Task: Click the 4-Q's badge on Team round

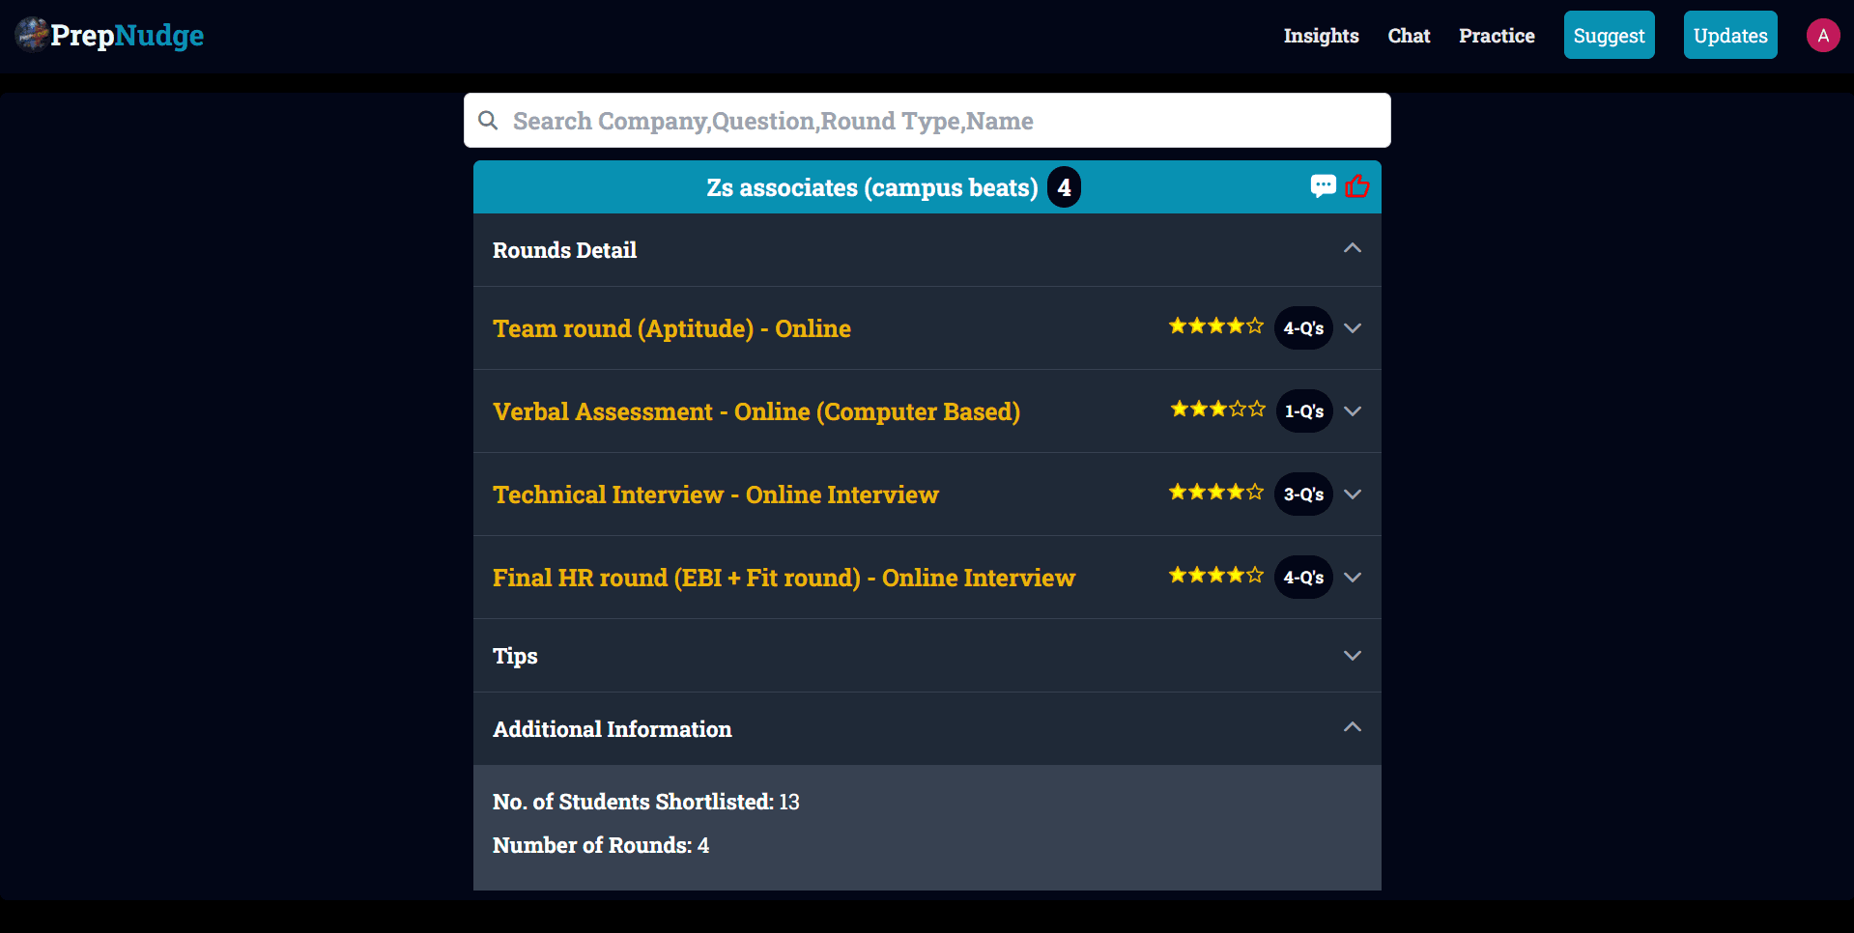Action: (1303, 328)
